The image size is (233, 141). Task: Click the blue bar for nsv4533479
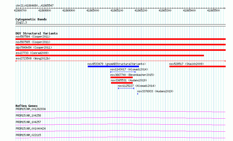pyautogui.click(x=113, y=66)
